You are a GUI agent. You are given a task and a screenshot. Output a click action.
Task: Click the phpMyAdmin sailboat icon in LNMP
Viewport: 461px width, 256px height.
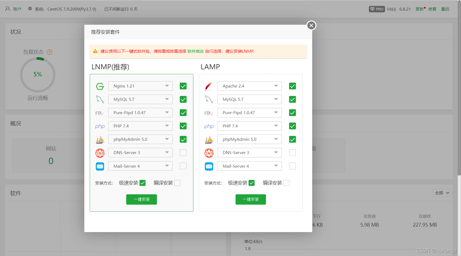click(x=100, y=140)
